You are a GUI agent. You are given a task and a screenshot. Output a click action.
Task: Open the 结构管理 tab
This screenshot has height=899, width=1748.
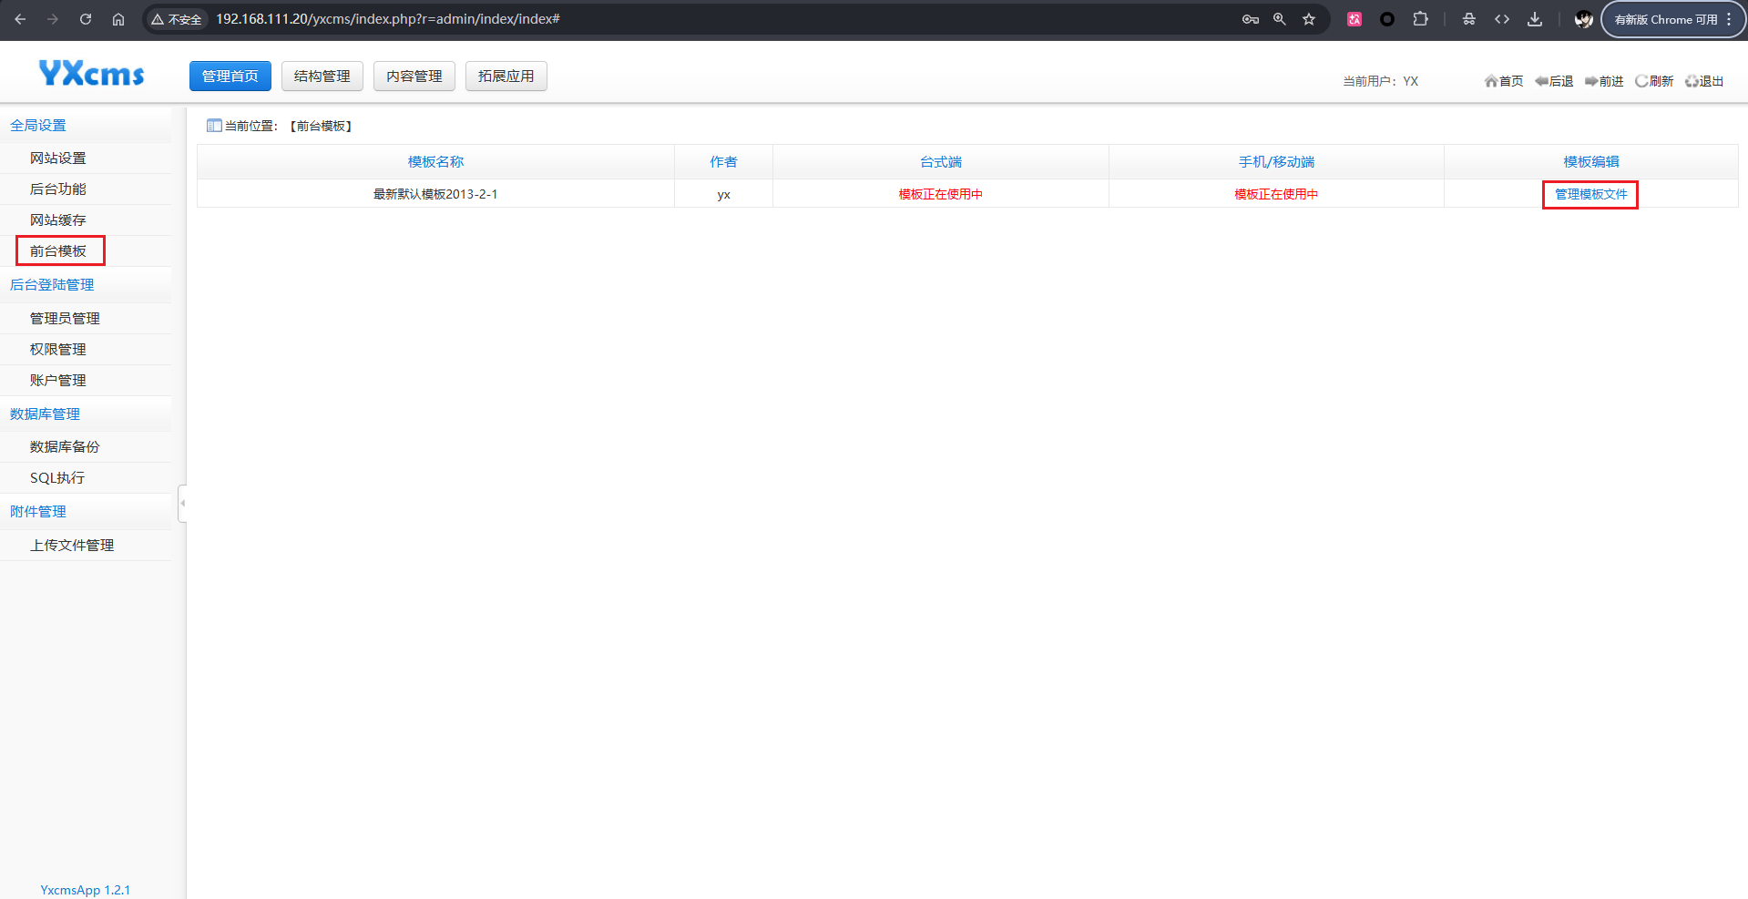pyautogui.click(x=322, y=77)
